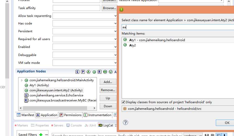Image resolution: width=234 pixels, height=136 pixels.
Task: Open the Persistent dropdown
Action: coord(85,31)
